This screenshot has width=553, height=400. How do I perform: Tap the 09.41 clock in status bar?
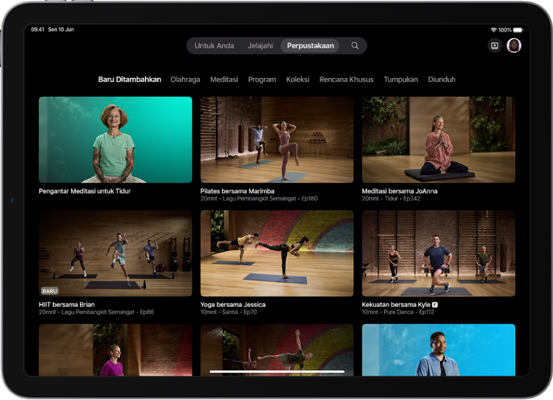(x=38, y=29)
